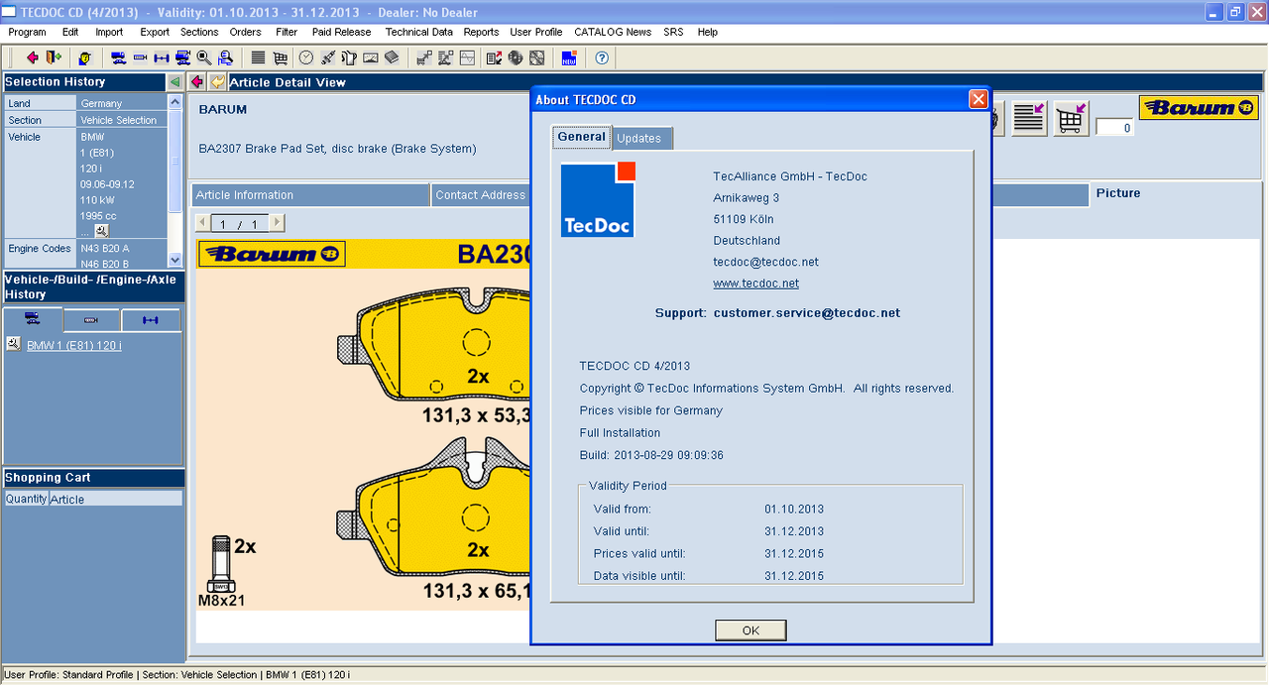The width and height of the screenshot is (1269, 686).
Task: Switch to vehicle history tab with car icon
Action: (x=33, y=319)
